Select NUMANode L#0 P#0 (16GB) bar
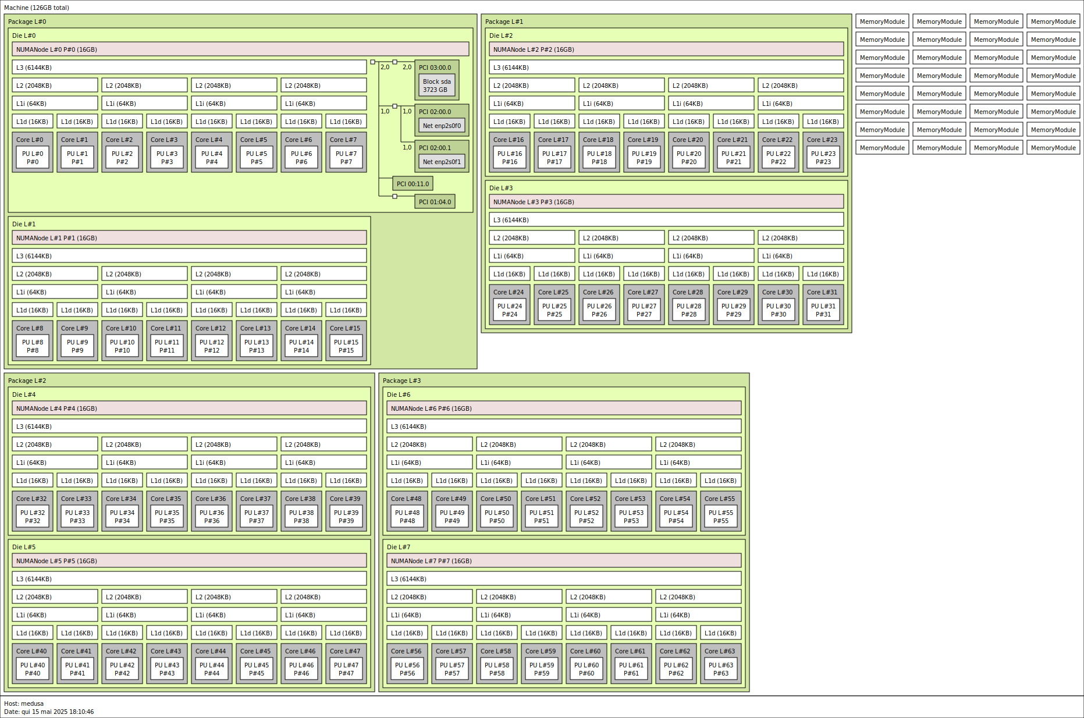The height and width of the screenshot is (718, 1084). coord(240,49)
